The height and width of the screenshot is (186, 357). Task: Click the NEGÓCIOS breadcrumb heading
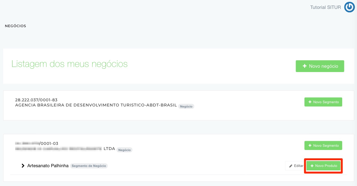(x=16, y=26)
